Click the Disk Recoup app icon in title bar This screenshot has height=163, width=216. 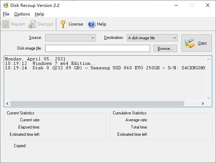[5, 5]
